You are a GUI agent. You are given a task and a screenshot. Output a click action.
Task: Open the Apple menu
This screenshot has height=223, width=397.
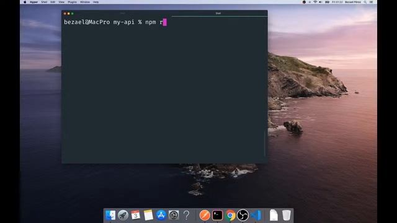(x=25, y=2)
